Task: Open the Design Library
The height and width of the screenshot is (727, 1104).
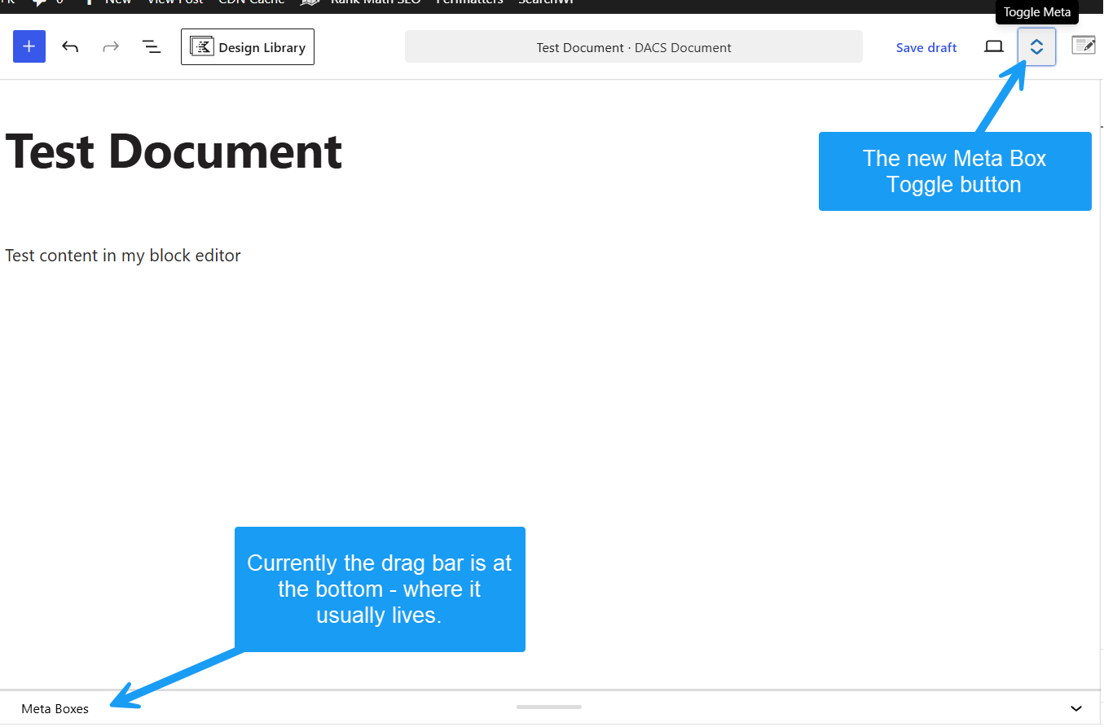Action: pos(248,47)
